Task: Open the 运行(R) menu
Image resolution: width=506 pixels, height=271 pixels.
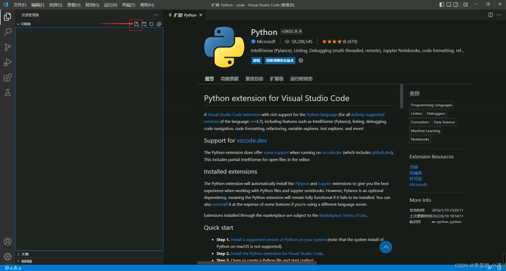Action: coord(110,5)
